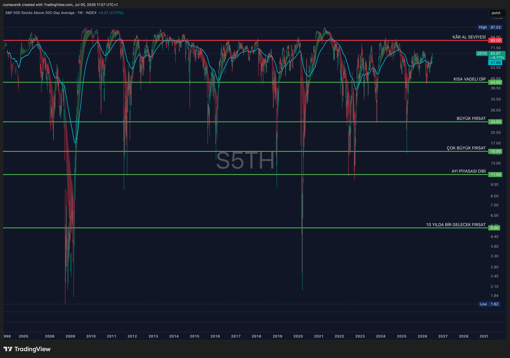Click the 2023 year on time axis

tap(360, 336)
